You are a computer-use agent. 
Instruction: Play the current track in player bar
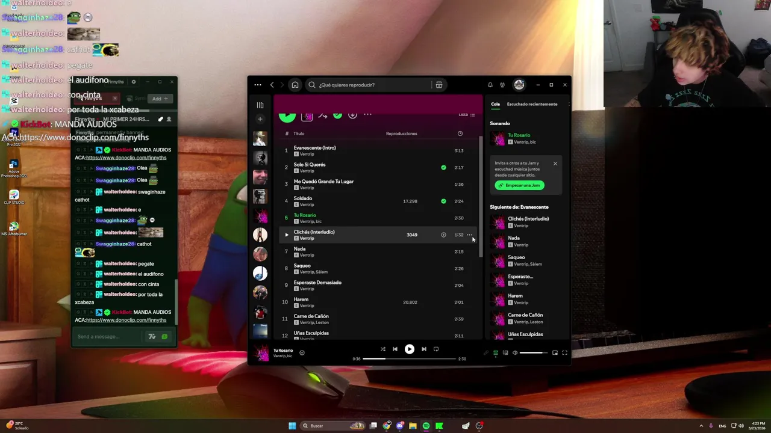410,349
